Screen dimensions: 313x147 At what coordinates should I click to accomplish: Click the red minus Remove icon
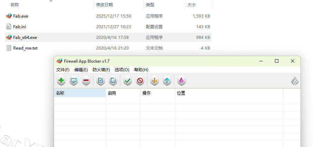coord(86,81)
